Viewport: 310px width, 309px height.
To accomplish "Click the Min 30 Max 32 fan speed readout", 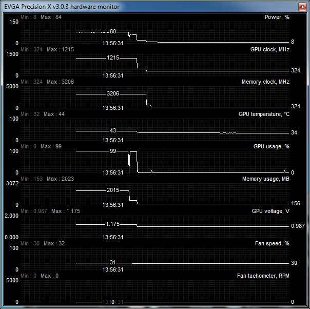I will pyautogui.click(x=43, y=243).
